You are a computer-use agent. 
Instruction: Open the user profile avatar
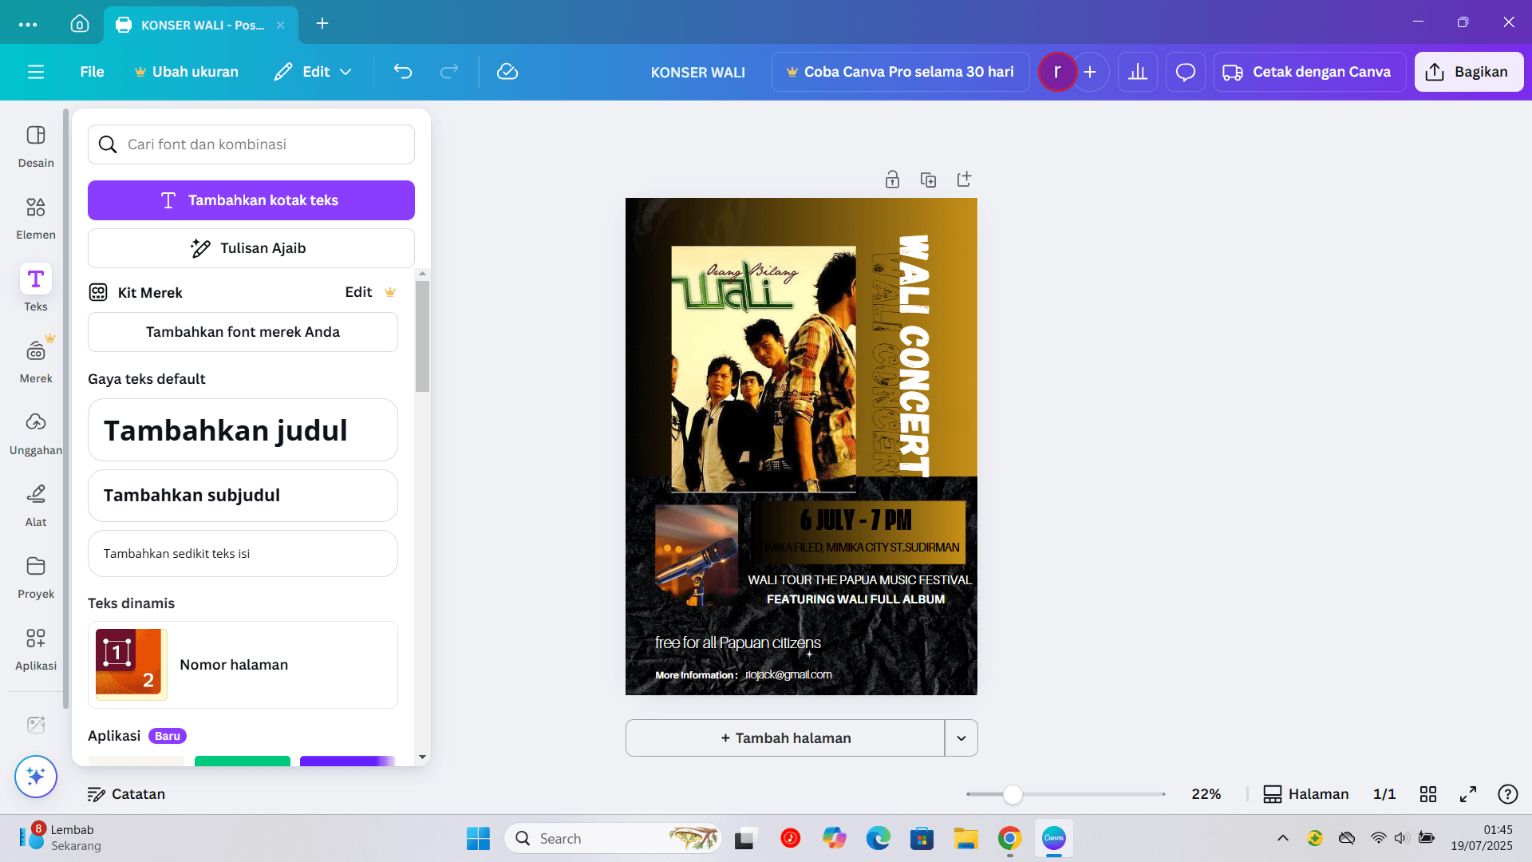tap(1057, 72)
